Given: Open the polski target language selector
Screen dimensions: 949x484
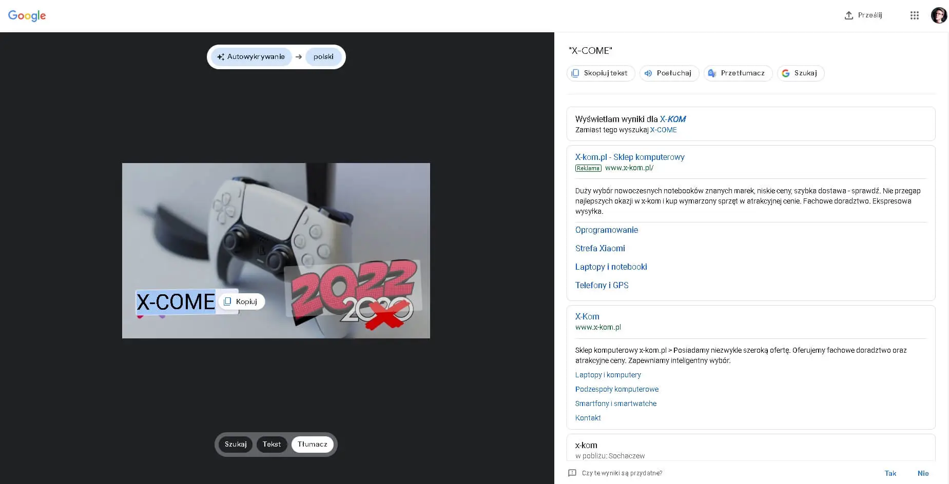Looking at the screenshot, I should pyautogui.click(x=323, y=57).
